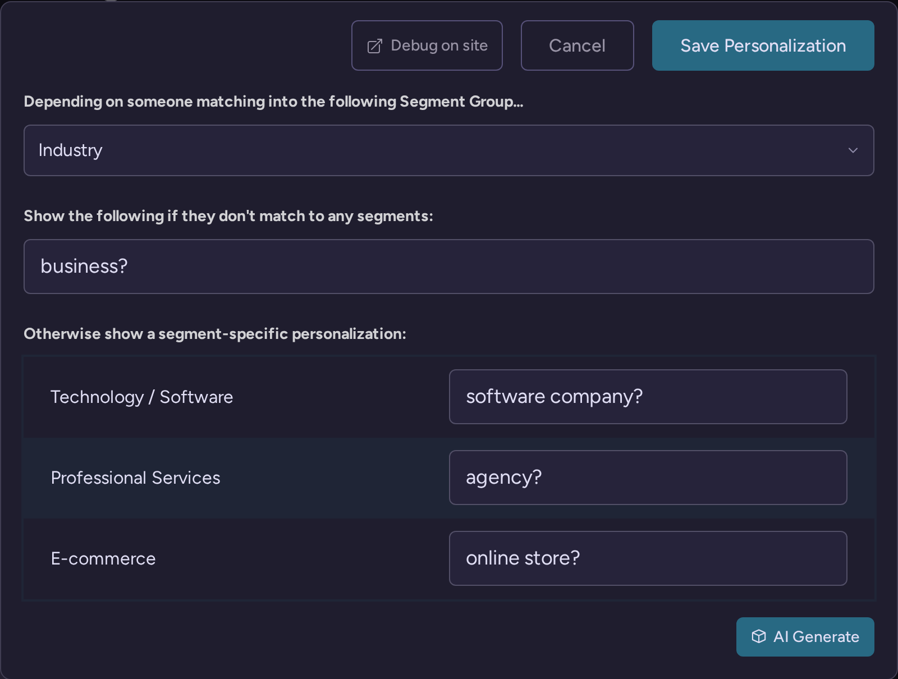Click the Cancel button
This screenshot has height=679, width=898.
point(578,45)
